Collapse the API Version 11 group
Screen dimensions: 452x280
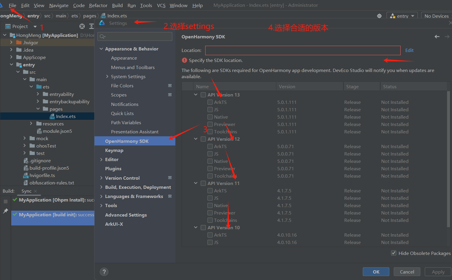(196, 183)
